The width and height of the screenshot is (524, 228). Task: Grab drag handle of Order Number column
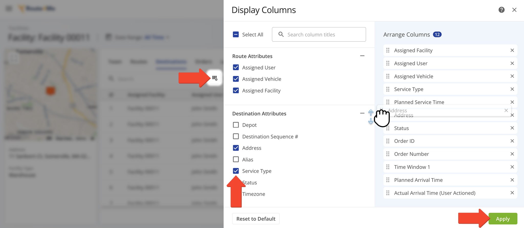[x=388, y=154]
